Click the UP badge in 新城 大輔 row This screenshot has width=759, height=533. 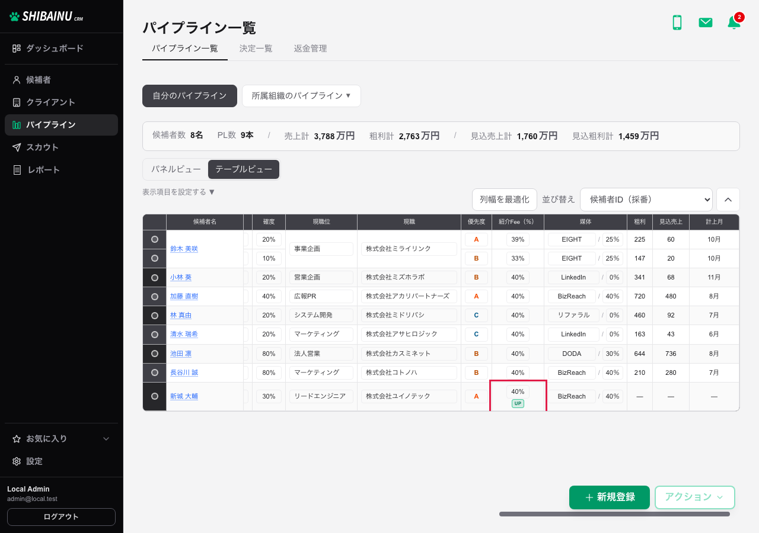pyautogui.click(x=518, y=403)
